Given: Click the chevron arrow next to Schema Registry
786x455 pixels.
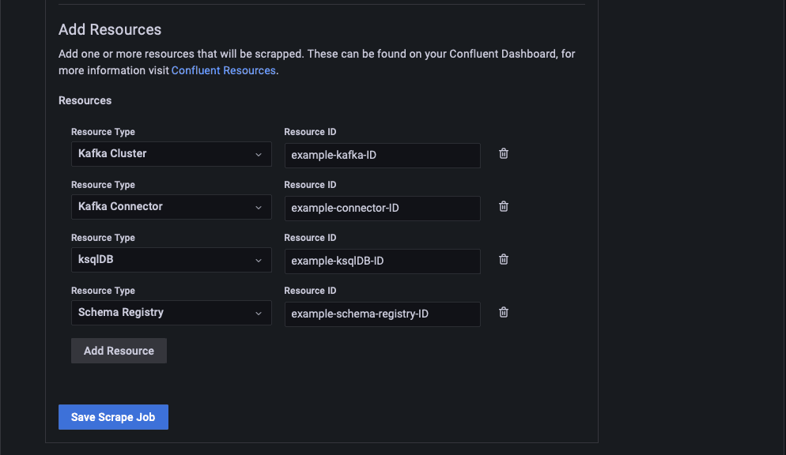Looking at the screenshot, I should (259, 314).
